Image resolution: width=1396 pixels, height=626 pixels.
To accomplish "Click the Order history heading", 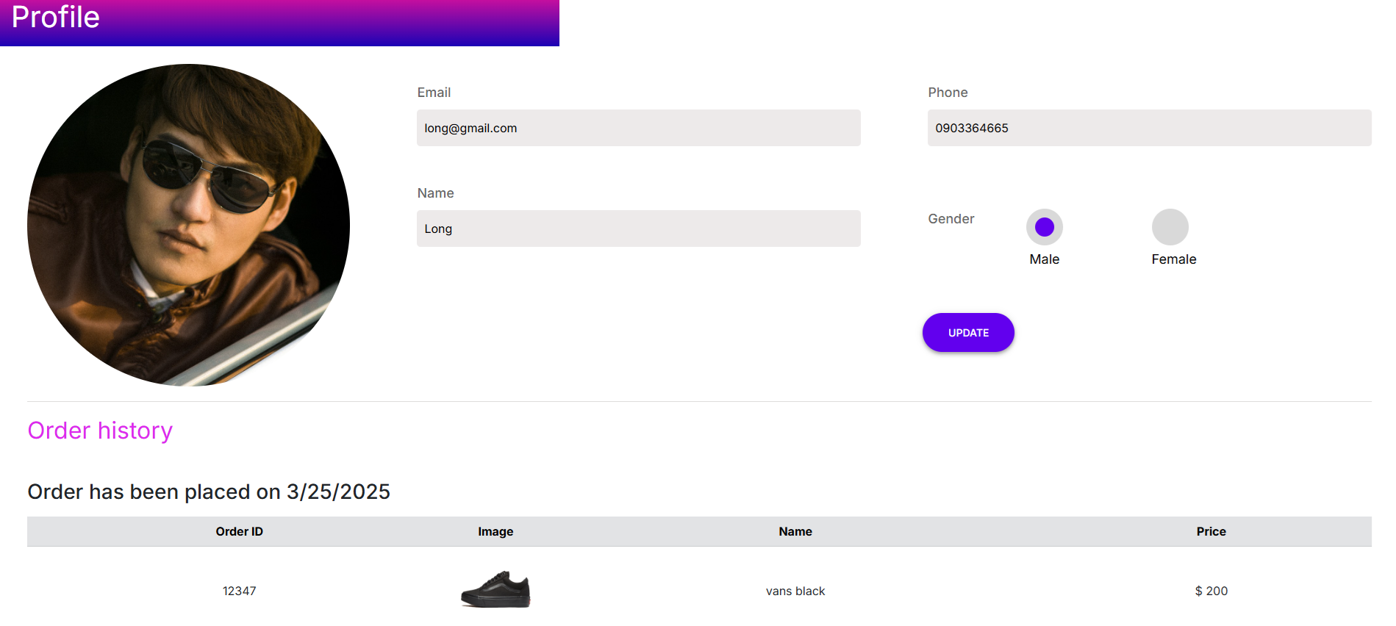I will (100, 431).
